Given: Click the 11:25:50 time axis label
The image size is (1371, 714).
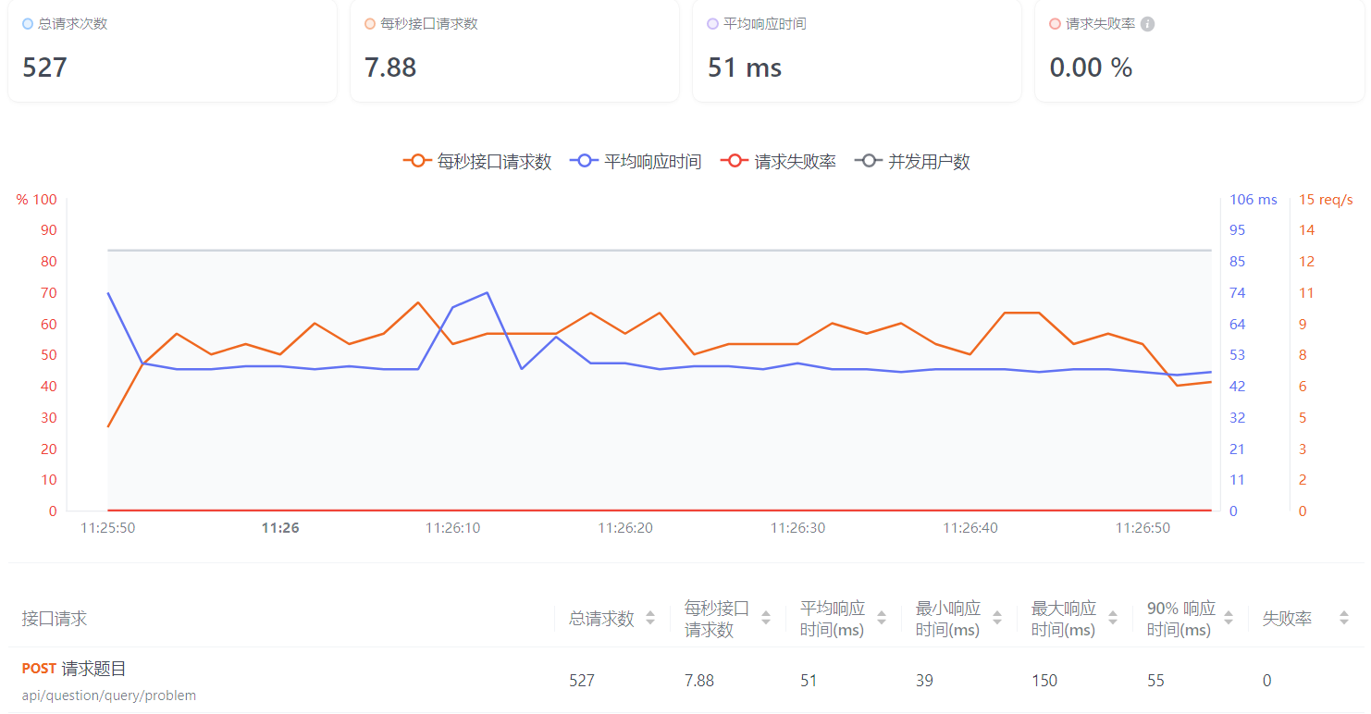Looking at the screenshot, I should (107, 528).
